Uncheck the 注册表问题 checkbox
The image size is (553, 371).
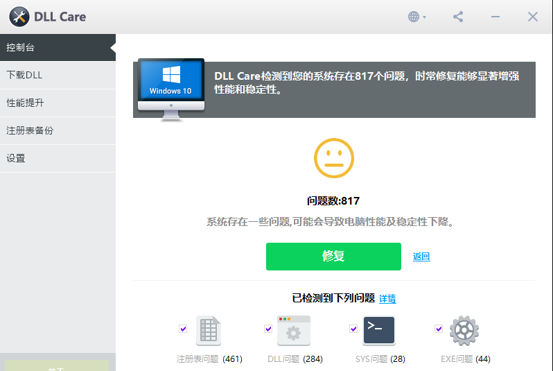click(183, 329)
